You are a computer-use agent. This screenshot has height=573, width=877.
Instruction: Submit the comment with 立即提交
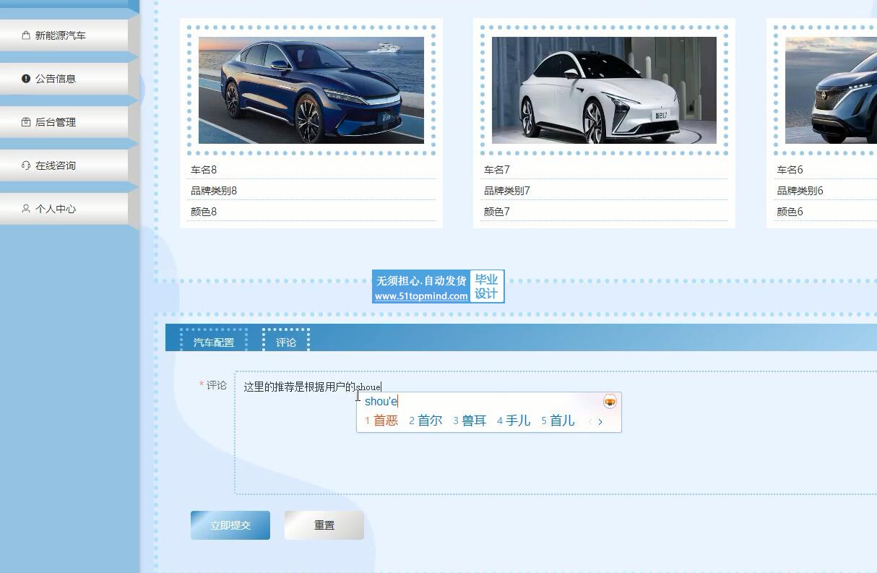click(x=230, y=525)
